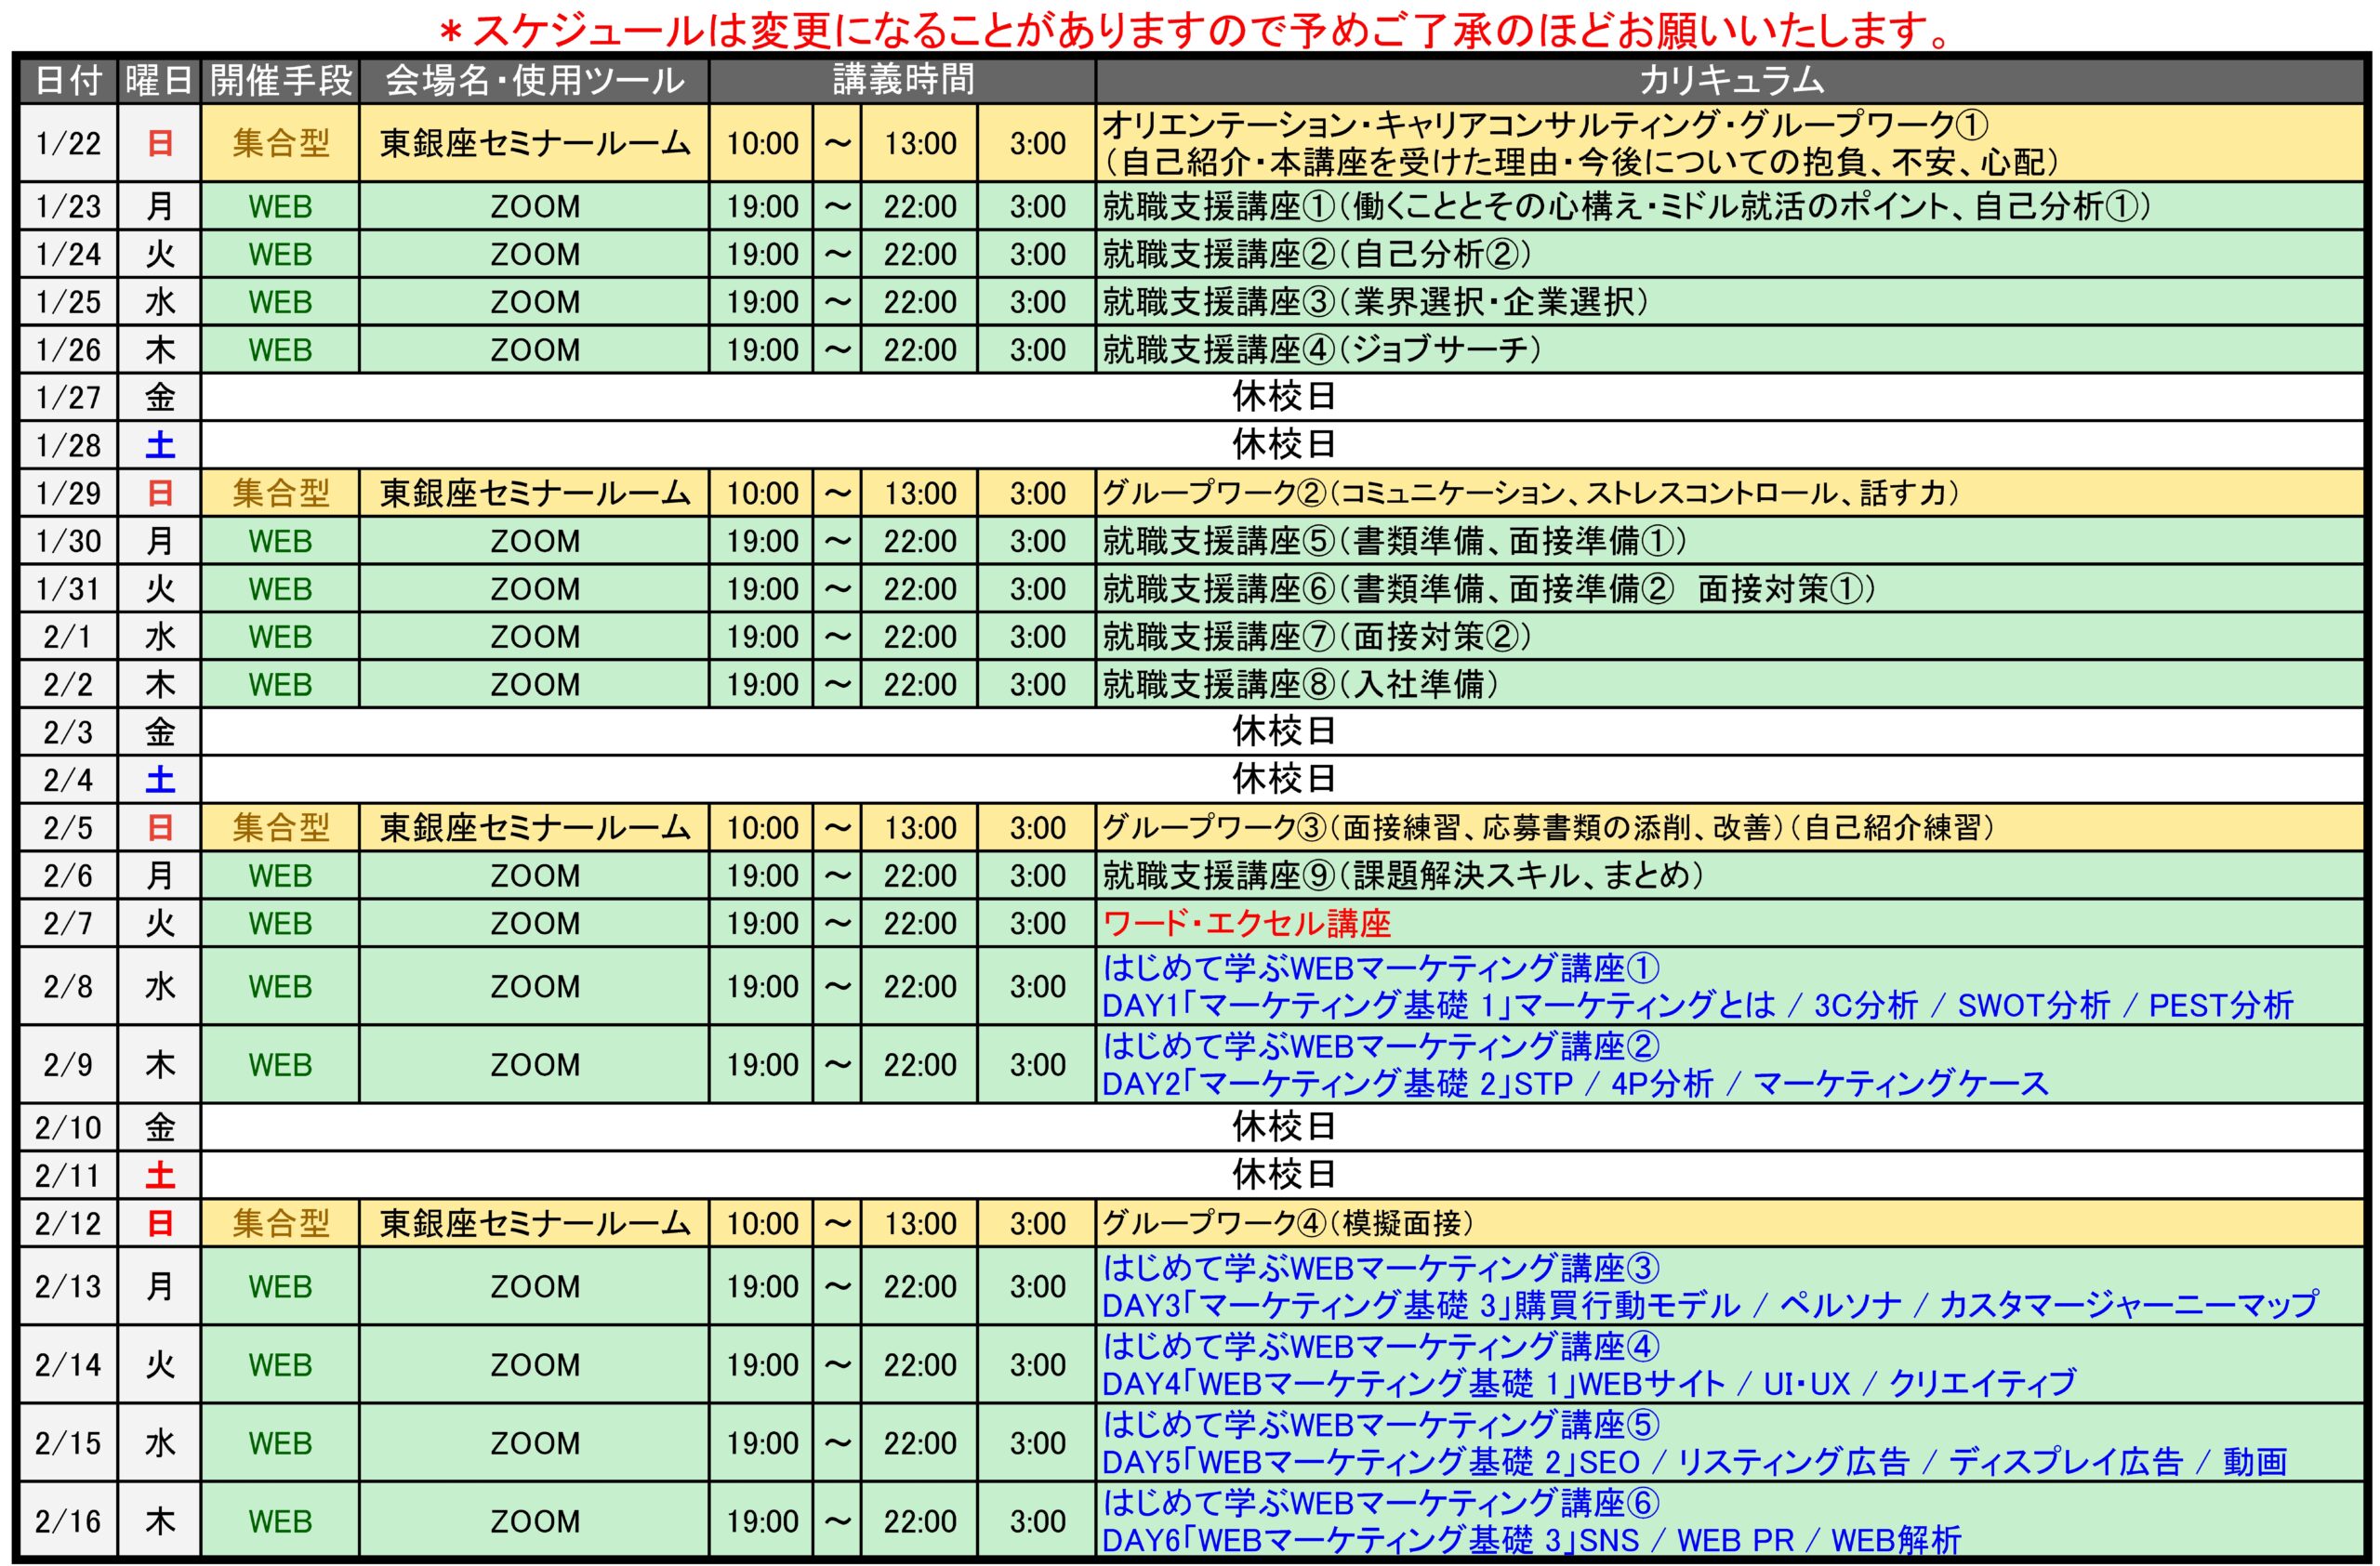The image size is (2380, 1566).
Task: Click はじめて学ぶWEBマーケティング講座⑥ text
Action: 1381,1502
